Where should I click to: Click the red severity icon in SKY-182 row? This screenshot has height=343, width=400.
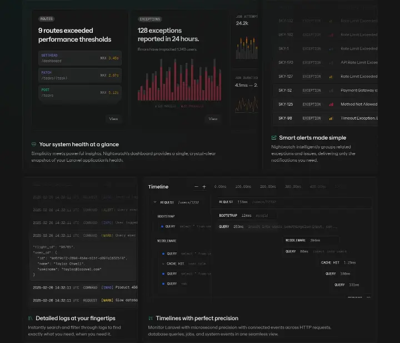pyautogui.click(x=331, y=34)
